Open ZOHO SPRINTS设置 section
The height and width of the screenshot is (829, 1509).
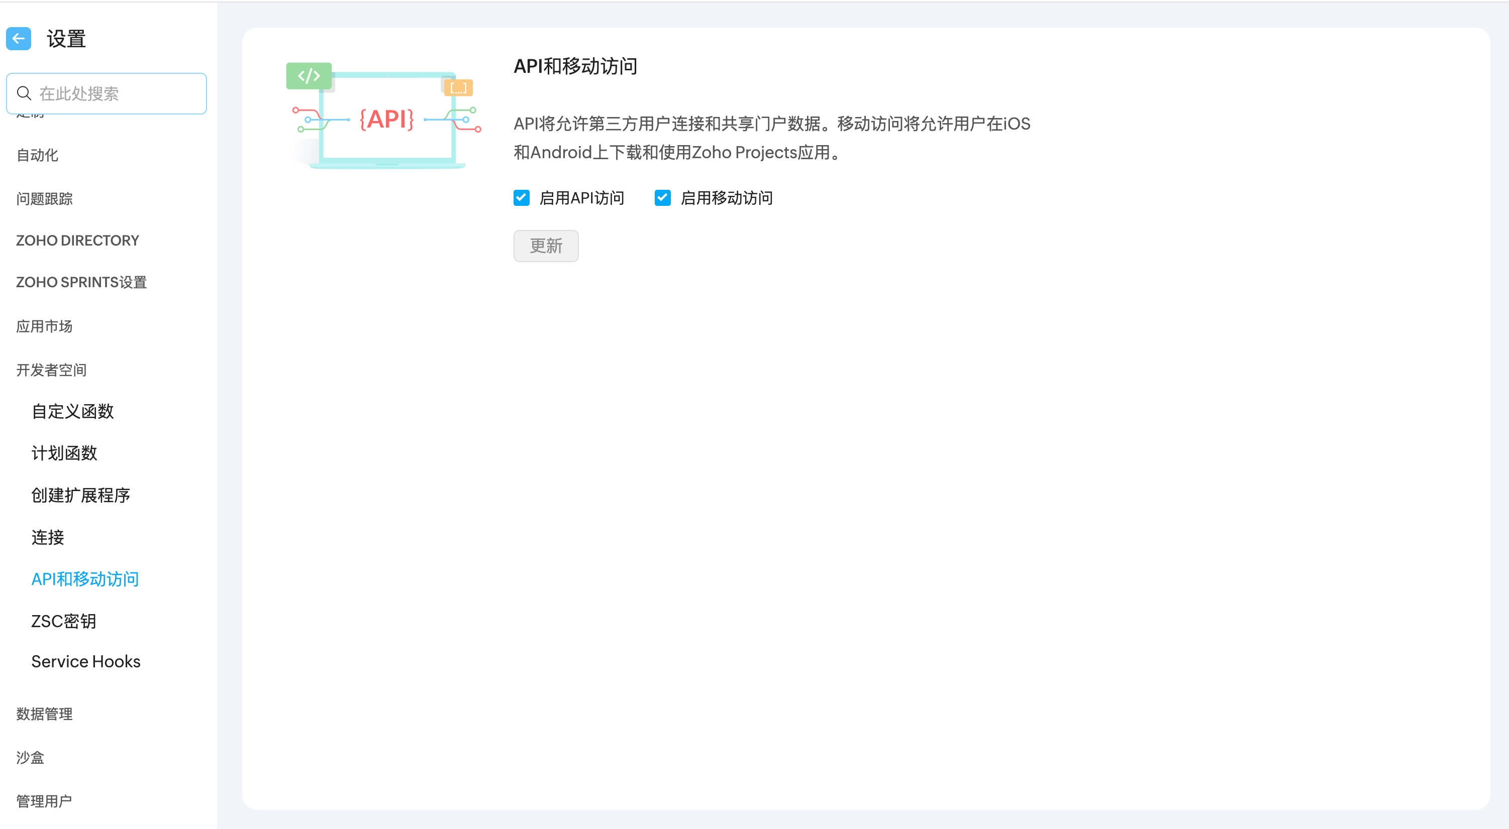point(81,282)
